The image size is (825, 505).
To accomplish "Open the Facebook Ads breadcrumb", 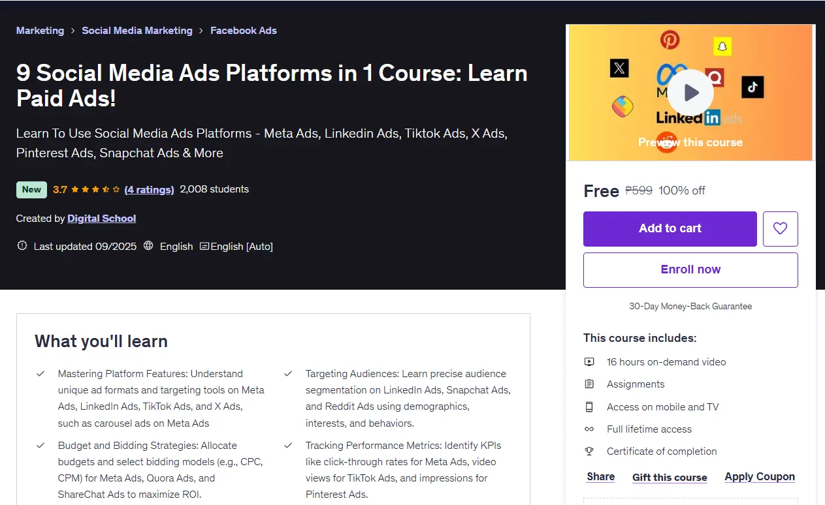I will point(244,31).
